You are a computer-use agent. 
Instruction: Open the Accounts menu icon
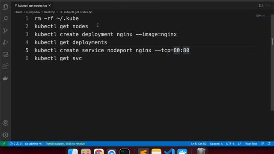click(6, 123)
